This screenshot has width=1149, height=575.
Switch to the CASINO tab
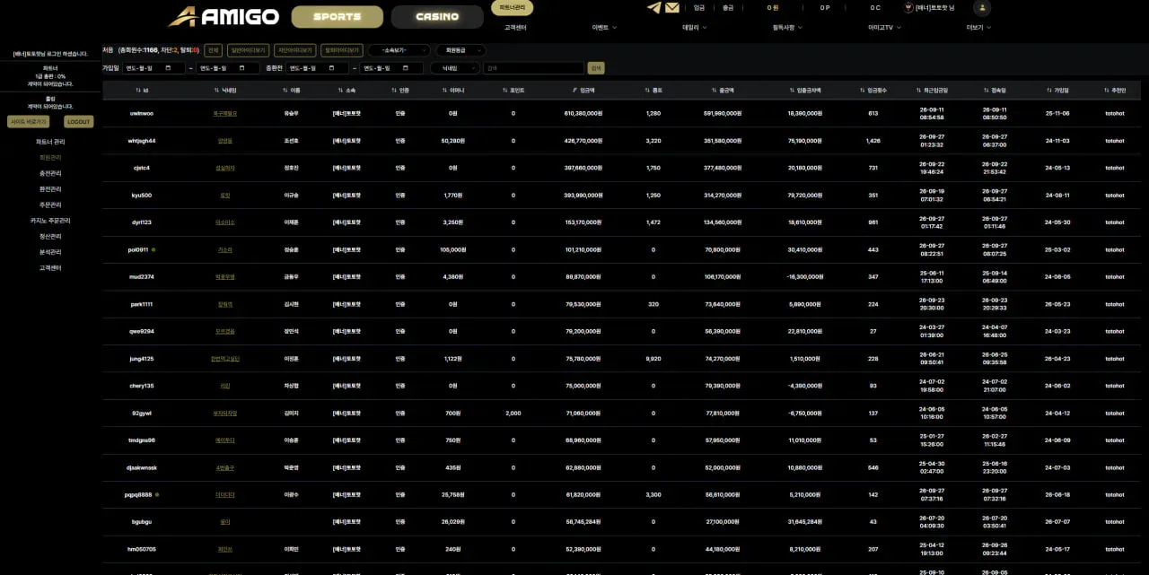437,16
